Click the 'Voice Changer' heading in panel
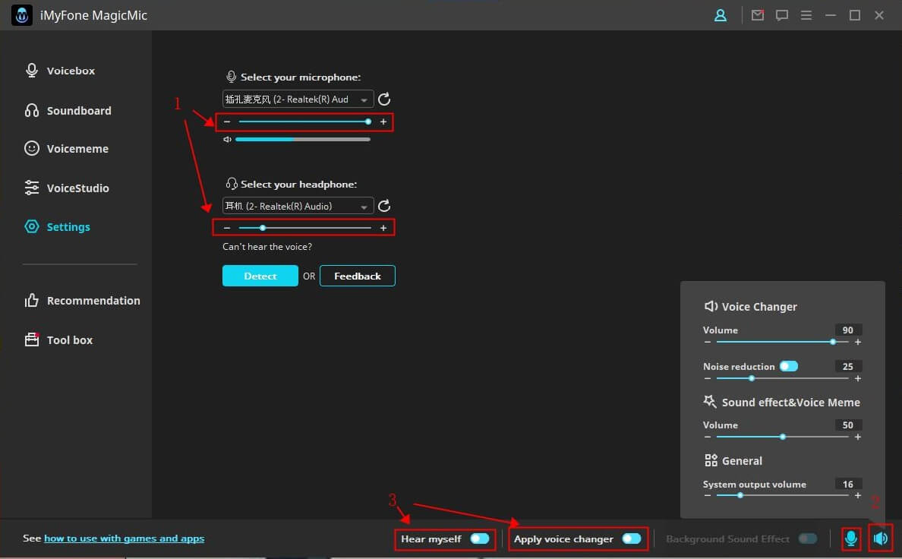The image size is (902, 559). click(759, 307)
